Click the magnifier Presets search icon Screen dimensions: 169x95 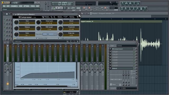[43, 17]
